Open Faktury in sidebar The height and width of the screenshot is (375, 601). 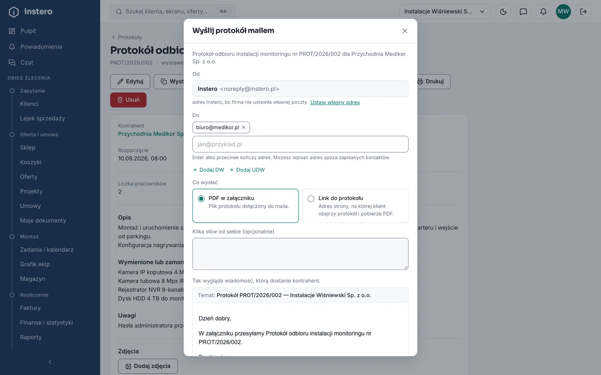point(30,308)
